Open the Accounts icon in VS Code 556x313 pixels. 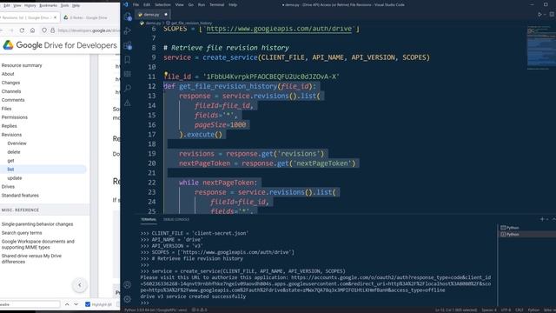128,284
